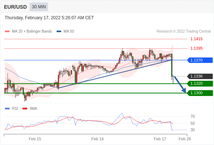The height and width of the screenshot is (145, 214).
Task: Click the red MA 20 legend swatch
Action: 7,32
